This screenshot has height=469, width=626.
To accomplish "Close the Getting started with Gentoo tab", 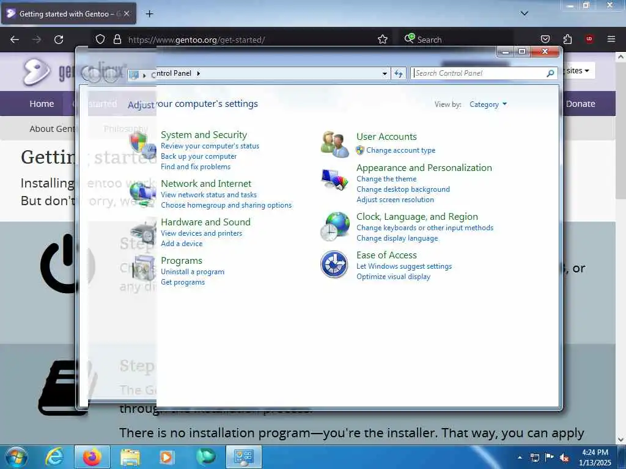I will pos(127,13).
